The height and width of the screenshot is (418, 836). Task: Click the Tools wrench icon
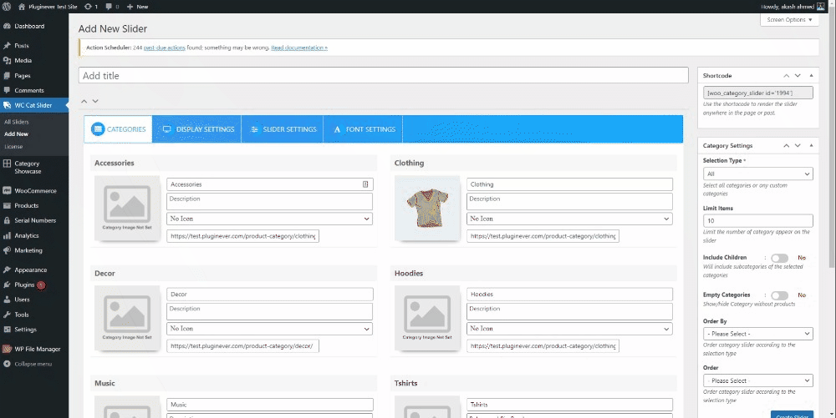[x=7, y=315]
